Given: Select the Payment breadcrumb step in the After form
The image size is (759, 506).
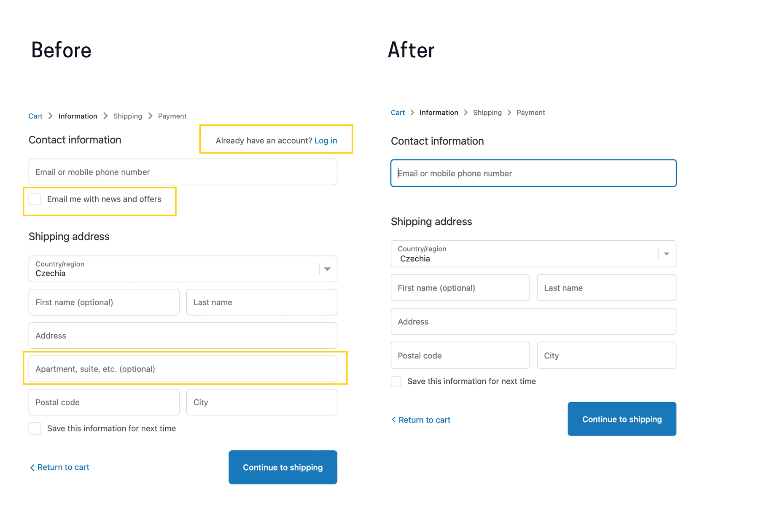Looking at the screenshot, I should point(530,113).
